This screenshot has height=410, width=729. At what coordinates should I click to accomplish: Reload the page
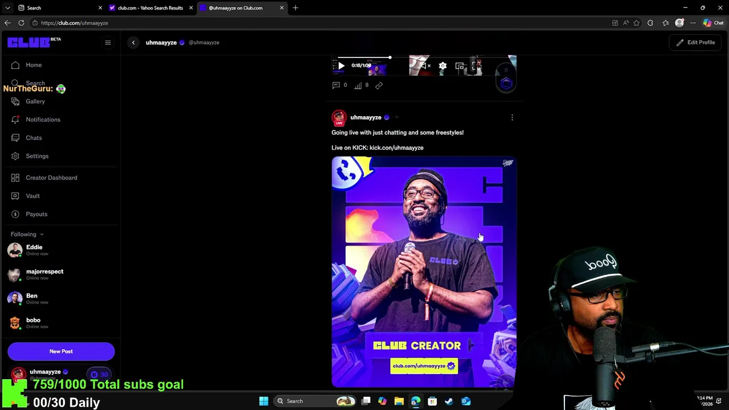[21, 23]
